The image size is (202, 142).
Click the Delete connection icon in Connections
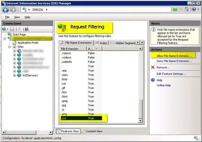point(27,29)
